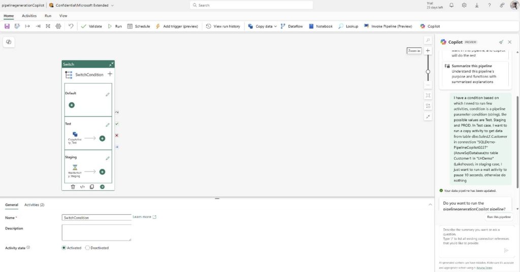Select the On success green check connector
Viewport: 520px width, 272px height.
(x=117, y=124)
